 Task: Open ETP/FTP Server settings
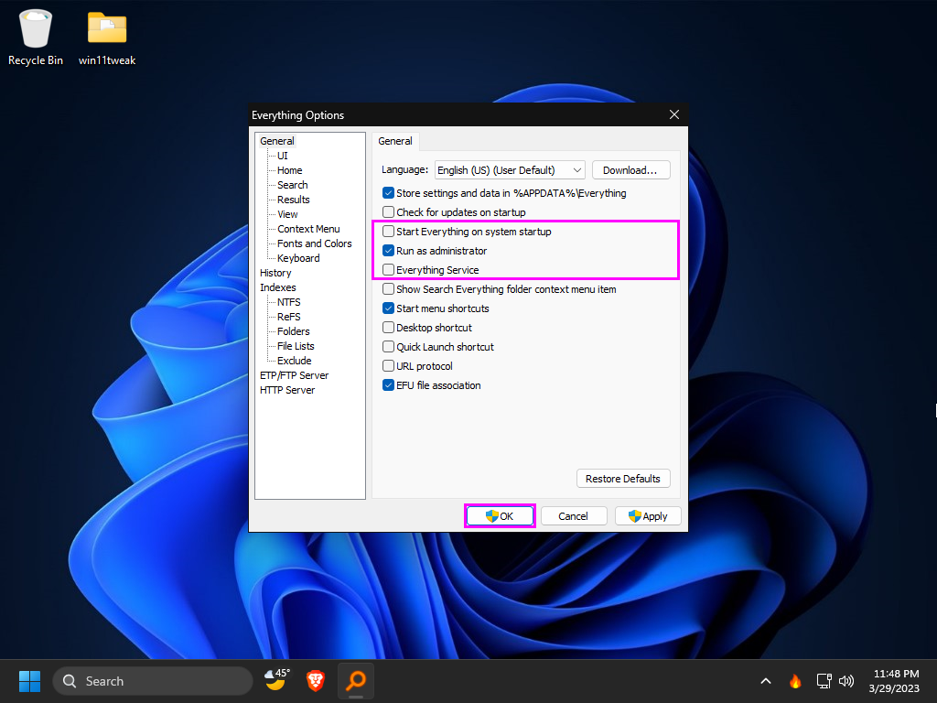click(x=294, y=375)
